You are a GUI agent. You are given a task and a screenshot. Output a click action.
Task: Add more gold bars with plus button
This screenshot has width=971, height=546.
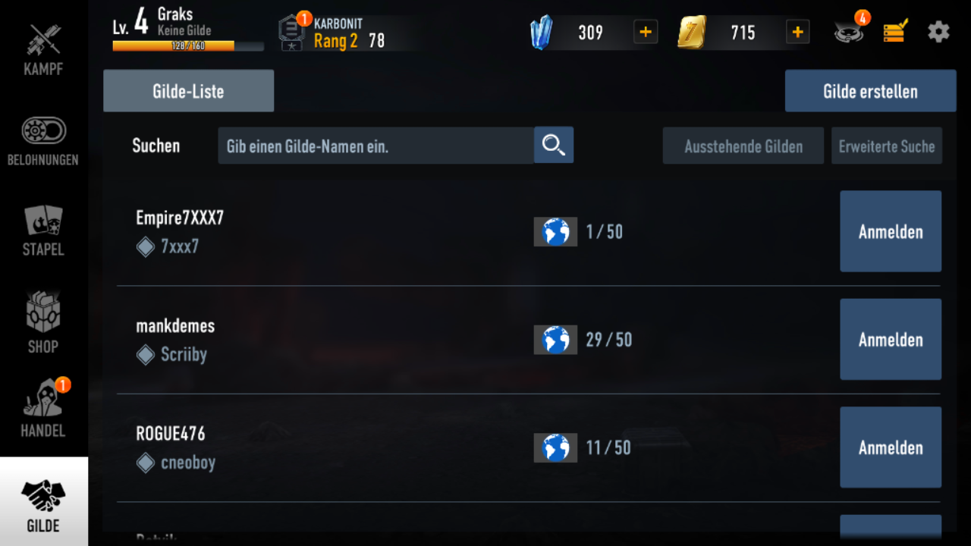(x=797, y=32)
